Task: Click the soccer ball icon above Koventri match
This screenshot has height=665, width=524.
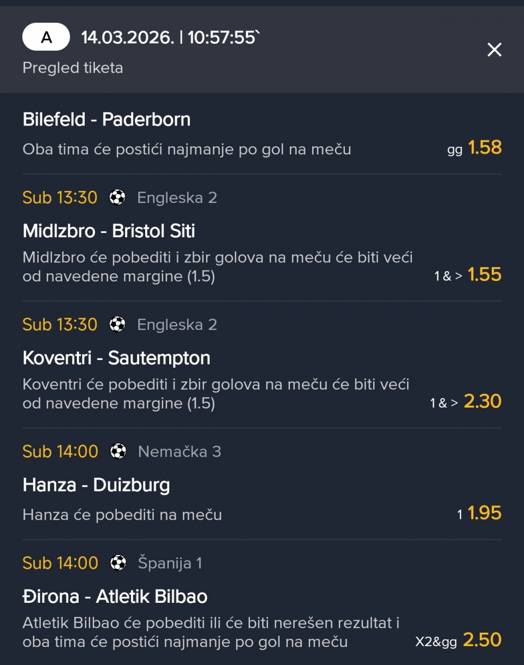Action: click(x=117, y=325)
